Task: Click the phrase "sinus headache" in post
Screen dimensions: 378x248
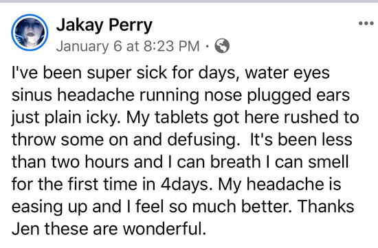Action: point(73,95)
